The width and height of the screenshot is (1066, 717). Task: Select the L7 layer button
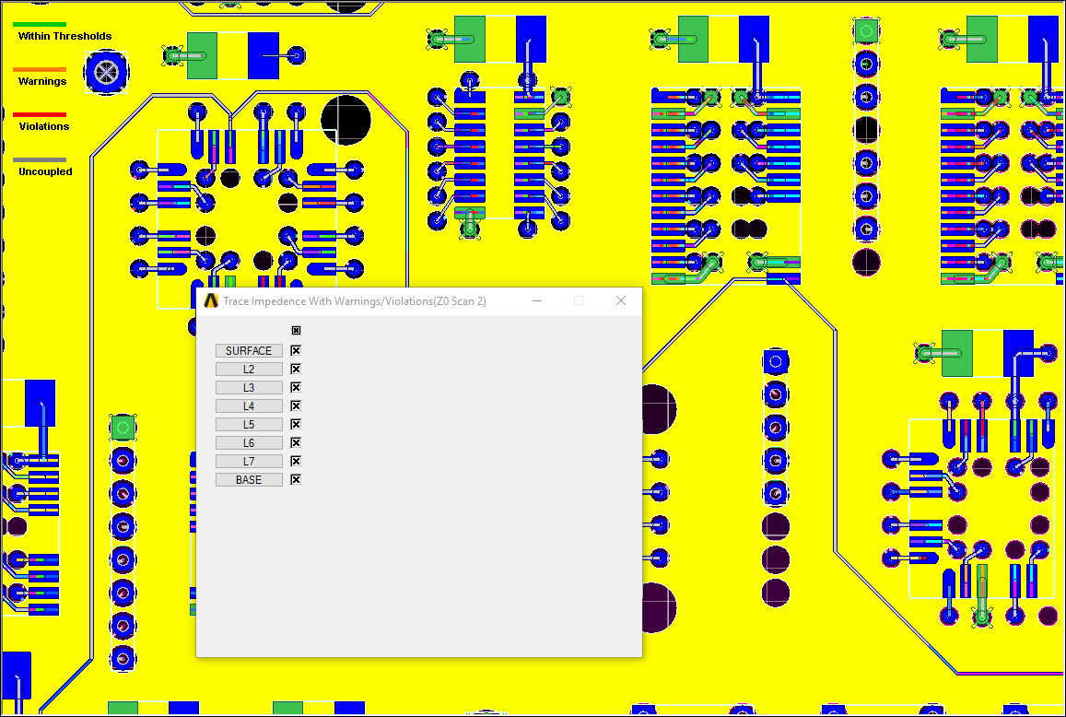pos(249,461)
